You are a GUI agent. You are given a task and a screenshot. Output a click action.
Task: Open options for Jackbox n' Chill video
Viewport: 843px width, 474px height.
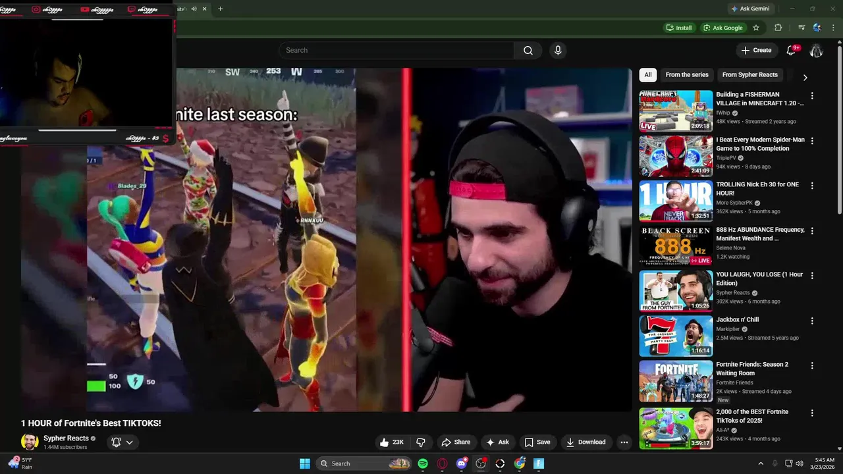(812, 321)
